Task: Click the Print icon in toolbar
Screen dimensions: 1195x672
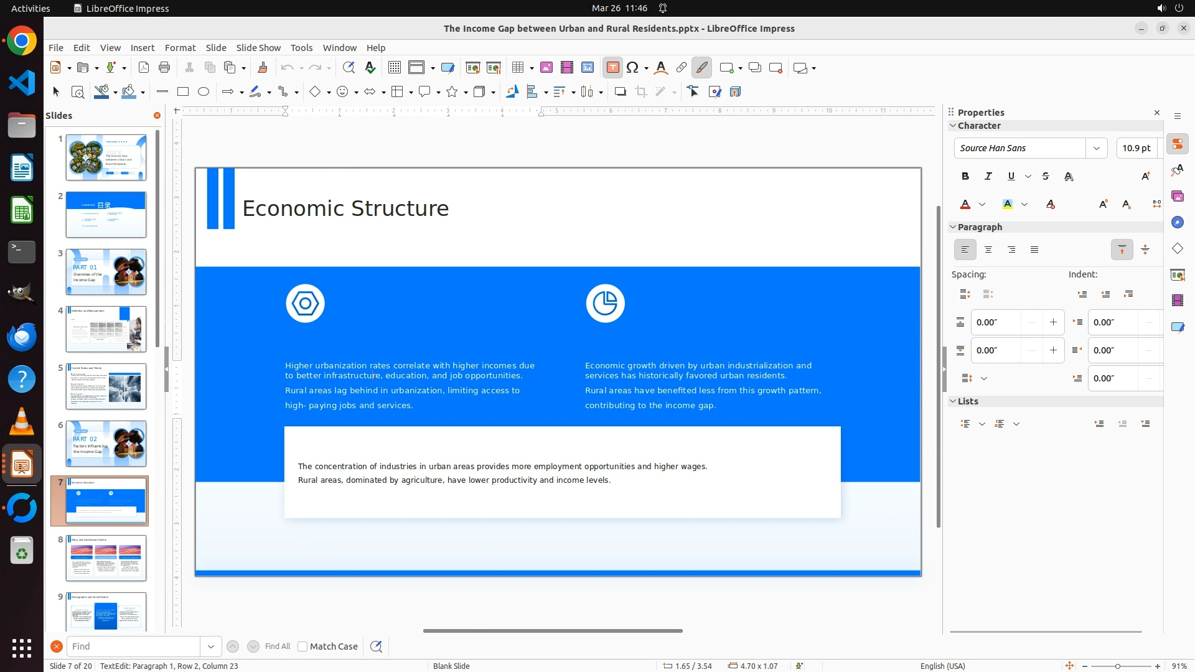Action: point(164,68)
